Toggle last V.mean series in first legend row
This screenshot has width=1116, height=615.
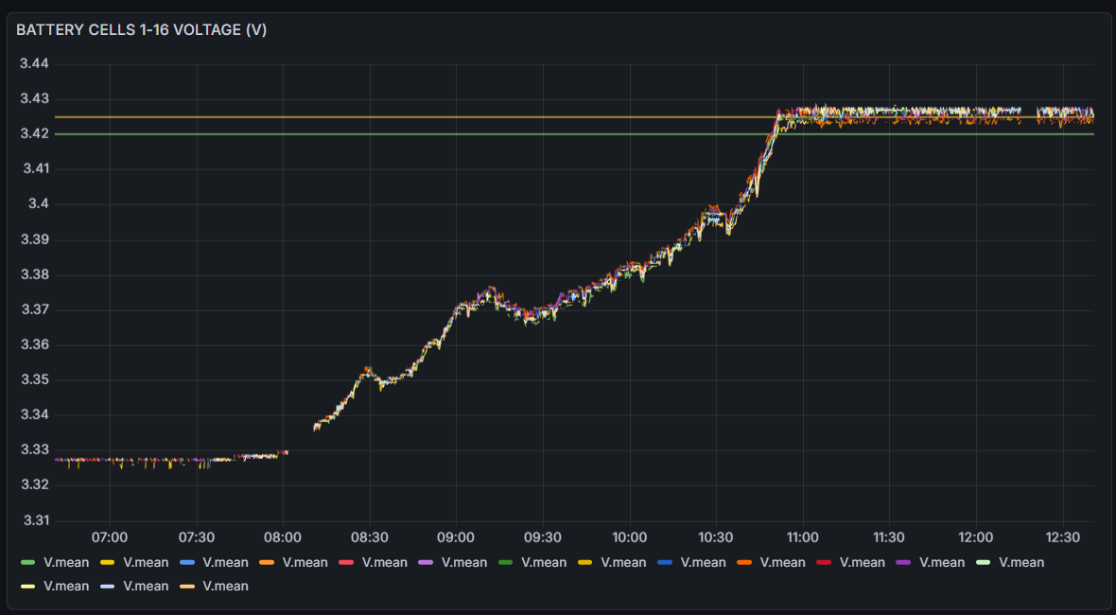[x=1021, y=563]
